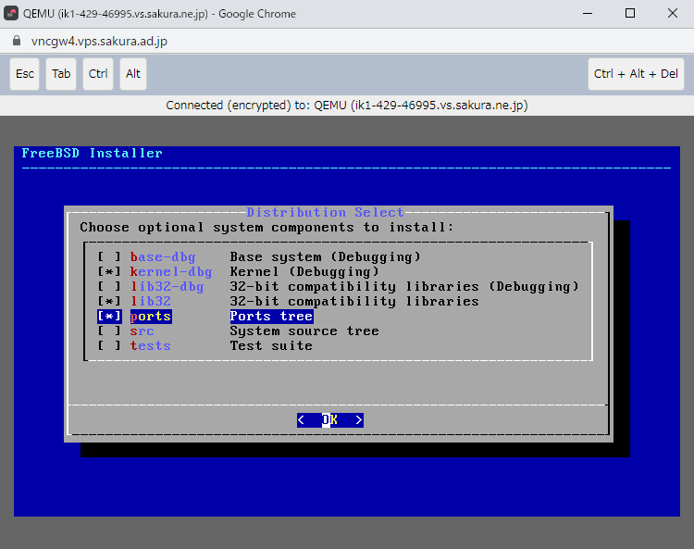
Task: Click '32-bit compatibility libraries (Debugging)' text
Action: pyautogui.click(x=404, y=286)
